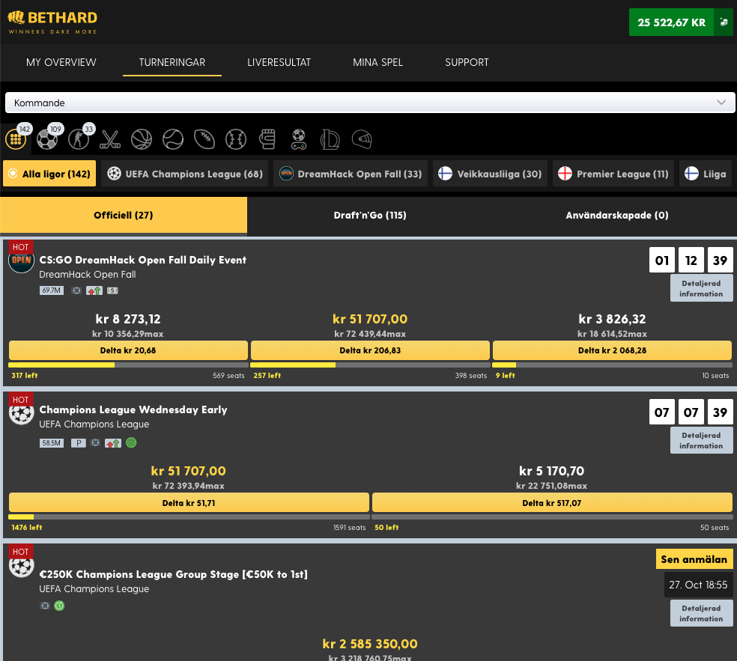Select the esports gamepad icon
This screenshot has width=737, height=661.
299,138
